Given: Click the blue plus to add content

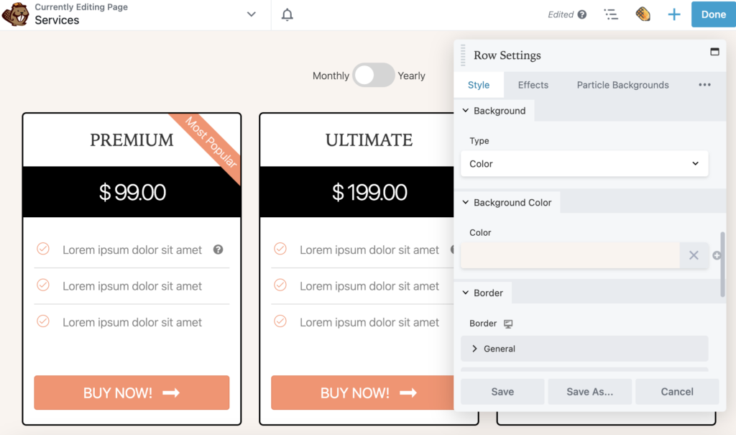Looking at the screenshot, I should [x=673, y=14].
